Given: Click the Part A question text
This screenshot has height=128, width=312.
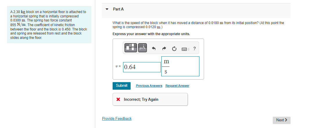Looking at the screenshot, I should 198,25.
